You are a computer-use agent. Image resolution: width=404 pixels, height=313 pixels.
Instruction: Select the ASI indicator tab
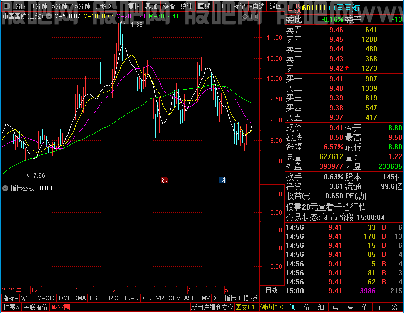(x=188, y=298)
